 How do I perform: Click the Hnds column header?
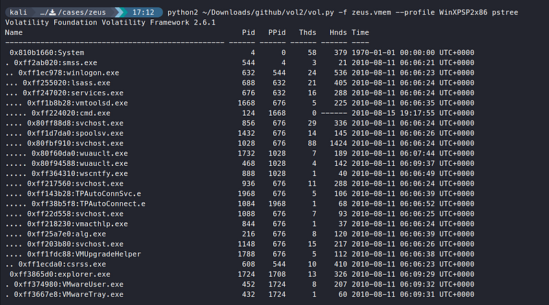coord(337,32)
